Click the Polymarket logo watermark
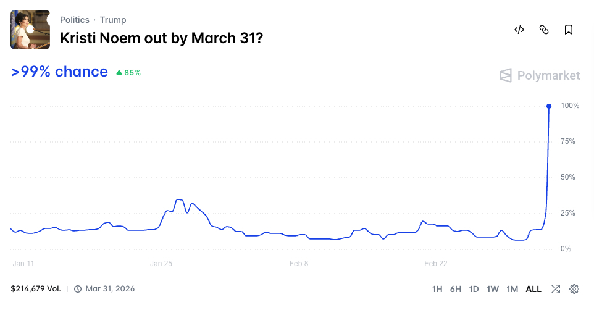 tap(540, 75)
